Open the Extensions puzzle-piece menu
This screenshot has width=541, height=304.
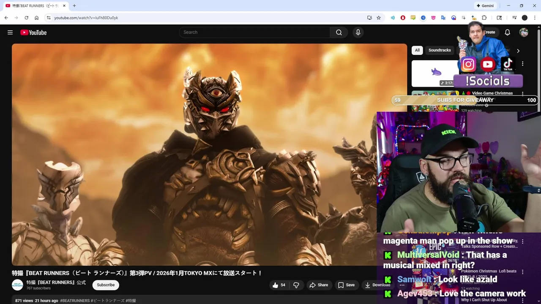coord(484,18)
